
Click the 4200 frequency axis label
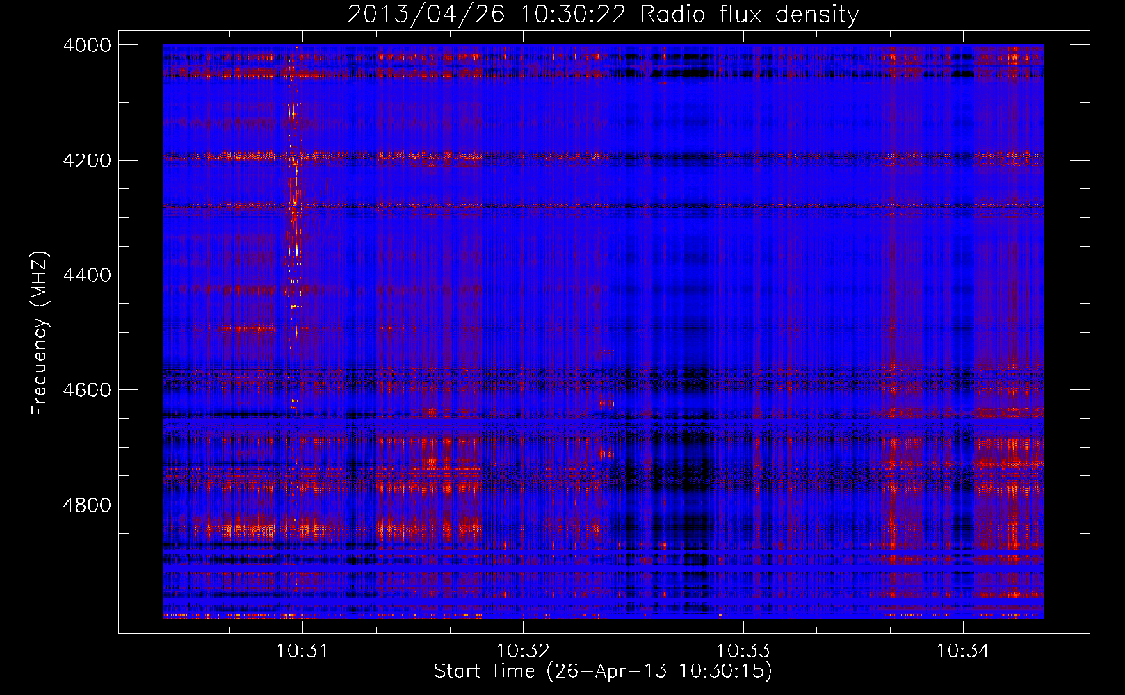tap(87, 161)
